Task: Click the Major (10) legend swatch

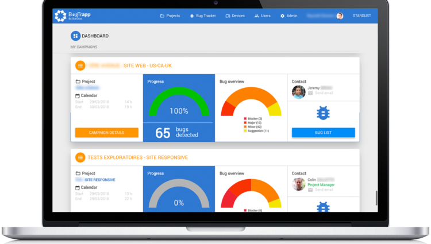Action: coord(245,123)
